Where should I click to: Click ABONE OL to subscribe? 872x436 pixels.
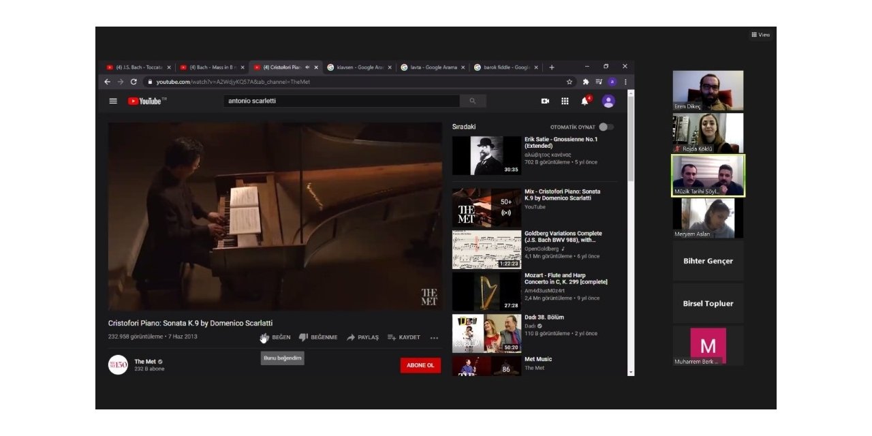click(x=420, y=365)
